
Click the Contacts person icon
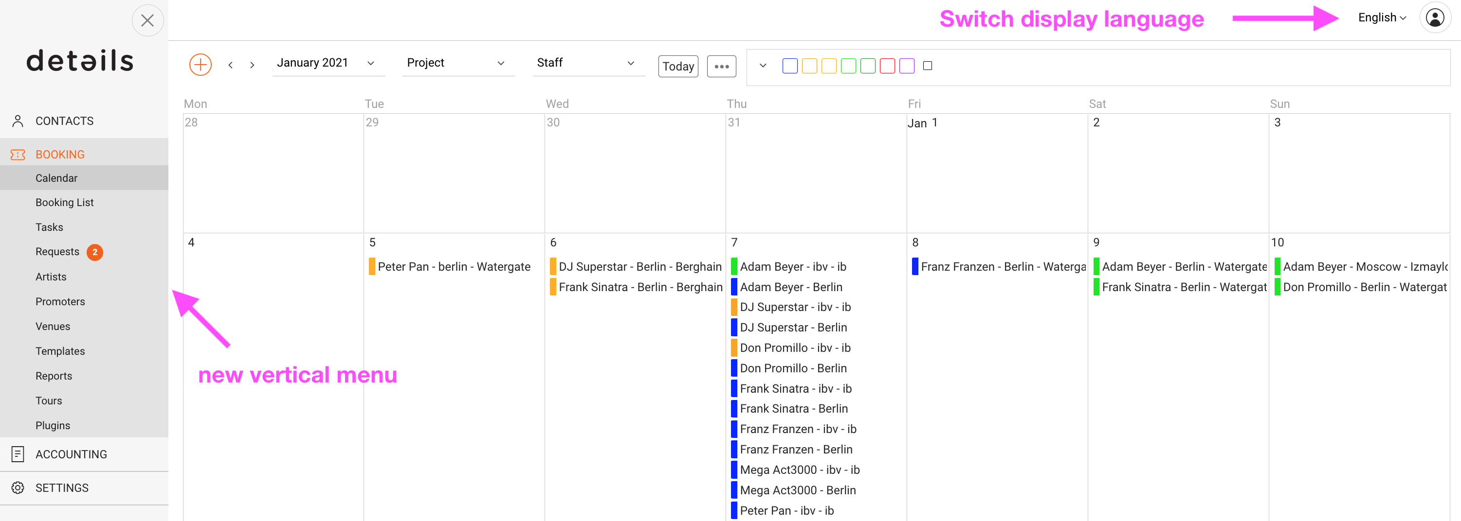coord(18,121)
